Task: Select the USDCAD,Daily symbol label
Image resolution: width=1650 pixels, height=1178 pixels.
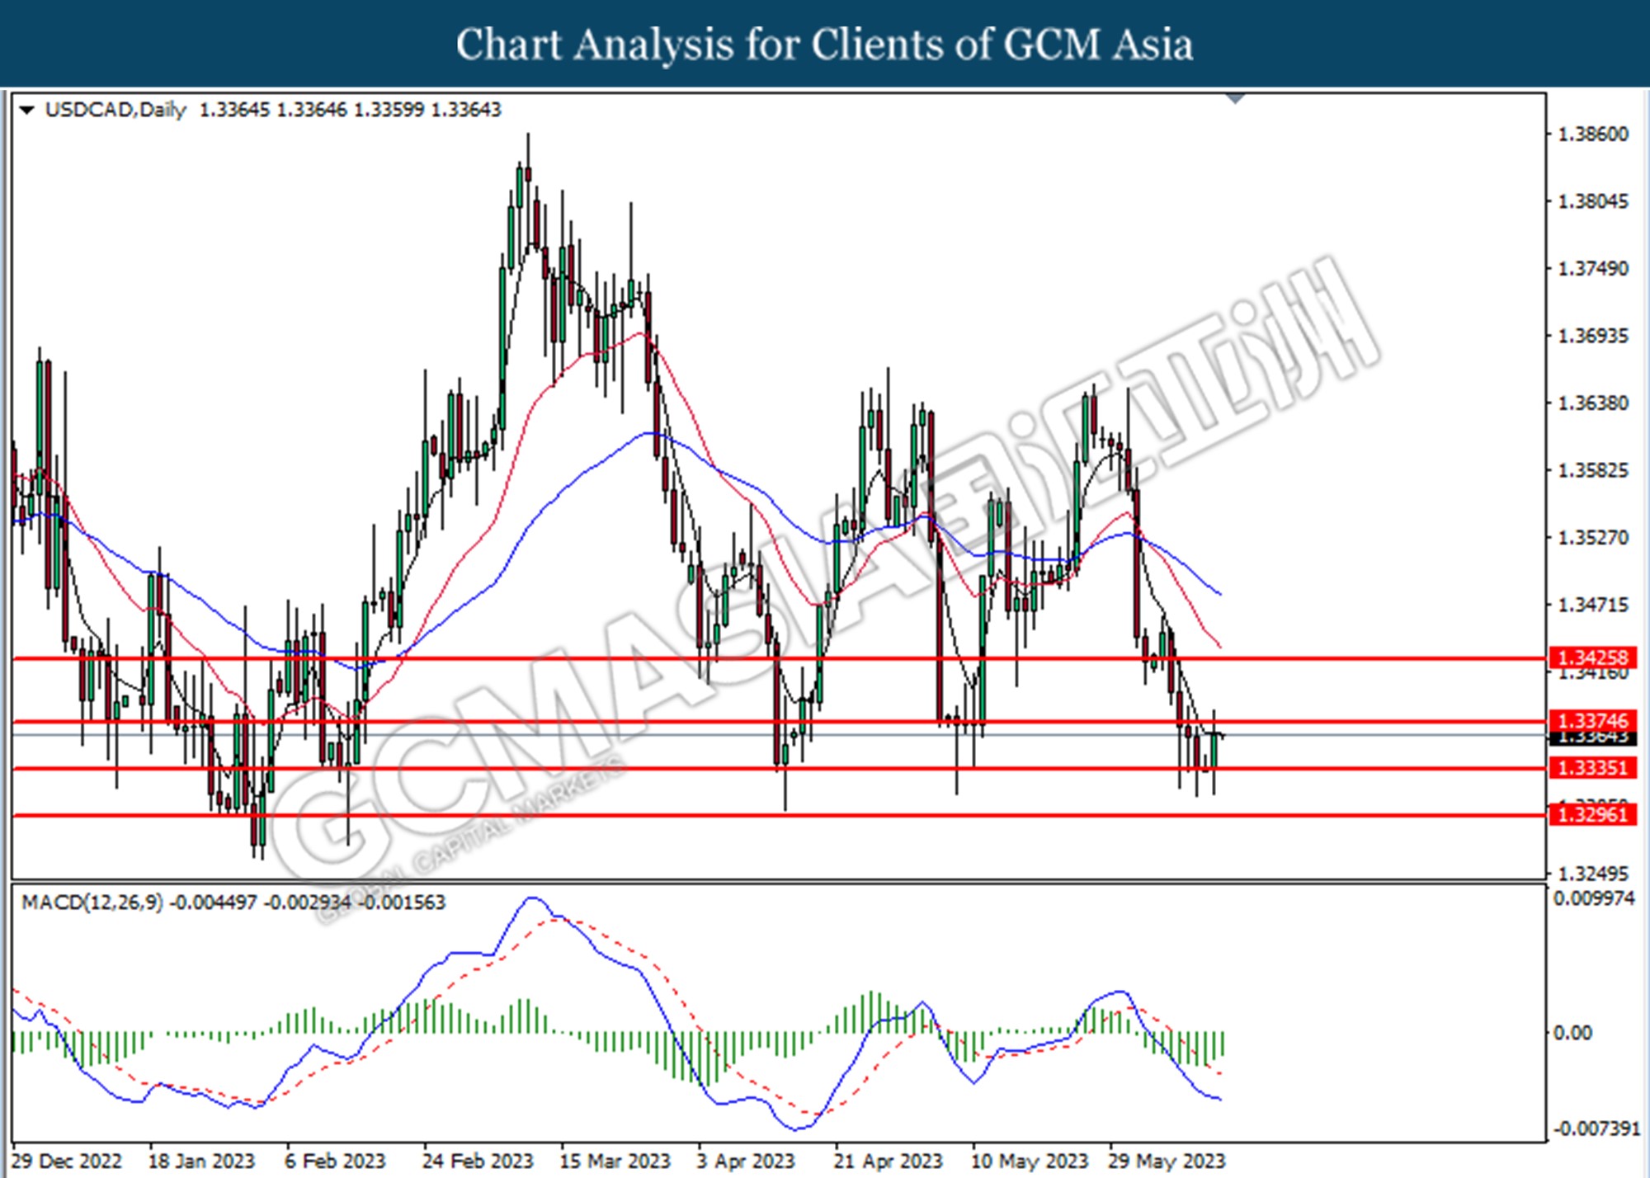Action: click(x=115, y=110)
